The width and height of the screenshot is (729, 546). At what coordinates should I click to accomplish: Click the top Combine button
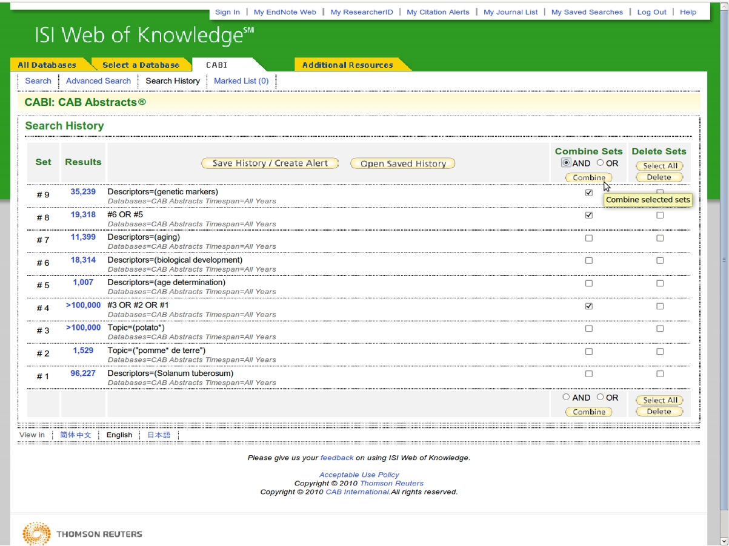coord(589,177)
